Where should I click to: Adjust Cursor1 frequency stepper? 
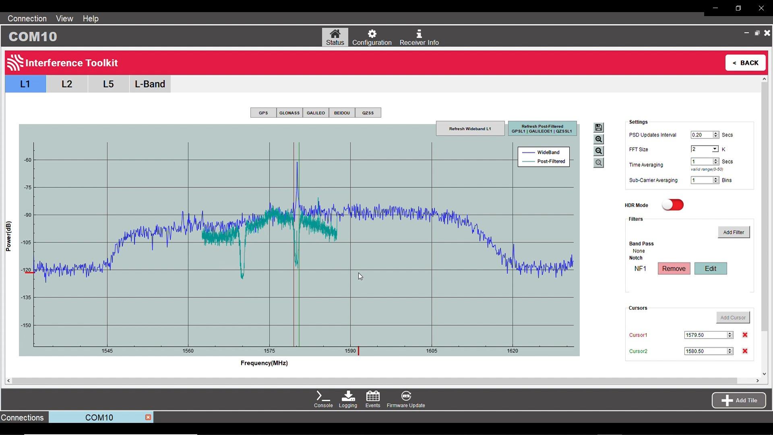coord(730,335)
